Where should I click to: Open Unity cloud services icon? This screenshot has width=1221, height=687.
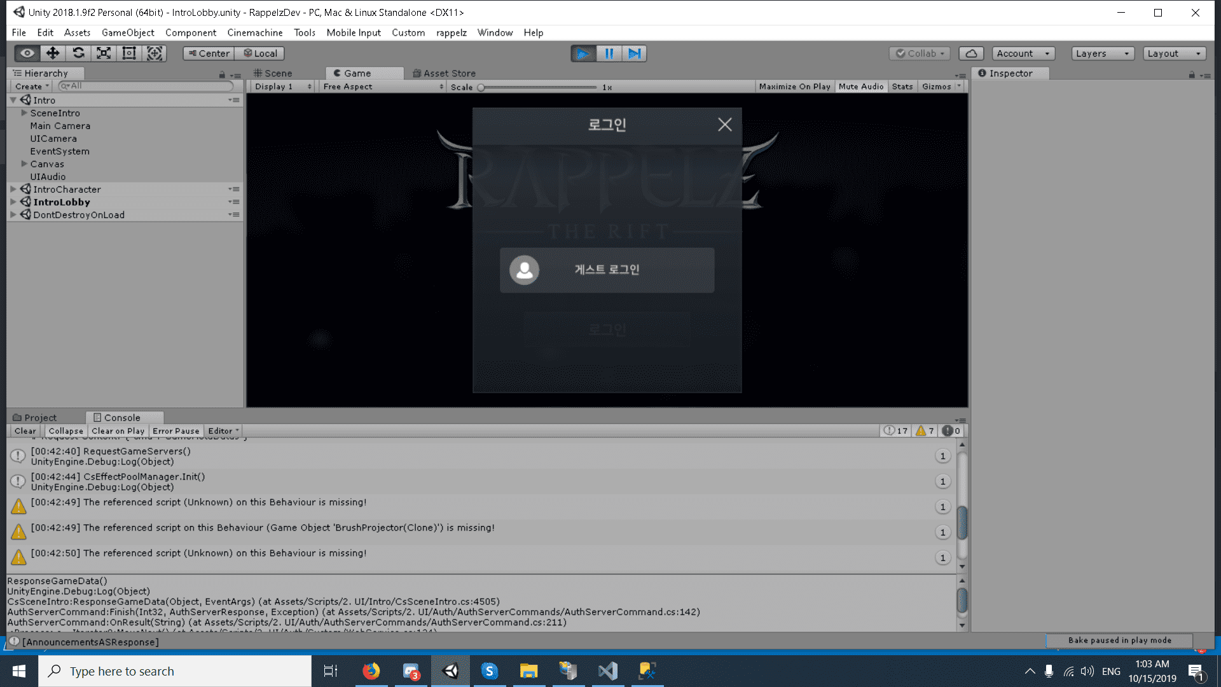point(971,53)
